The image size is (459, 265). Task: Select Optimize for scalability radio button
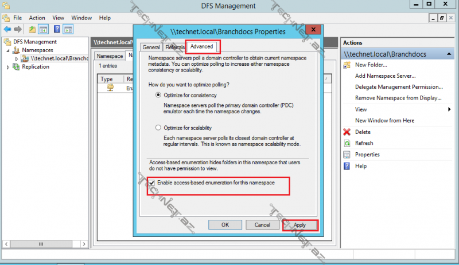pyautogui.click(x=158, y=128)
